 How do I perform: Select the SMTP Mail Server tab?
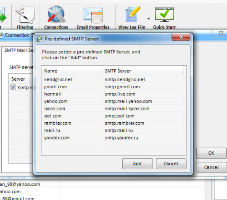[x=18, y=50]
